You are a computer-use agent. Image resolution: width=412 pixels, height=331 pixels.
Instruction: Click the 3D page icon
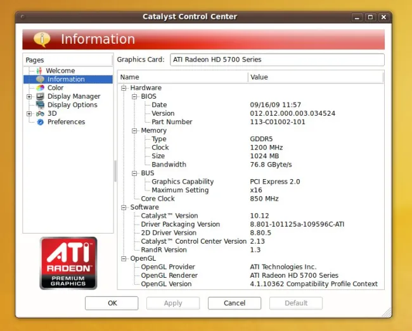pyautogui.click(x=40, y=113)
